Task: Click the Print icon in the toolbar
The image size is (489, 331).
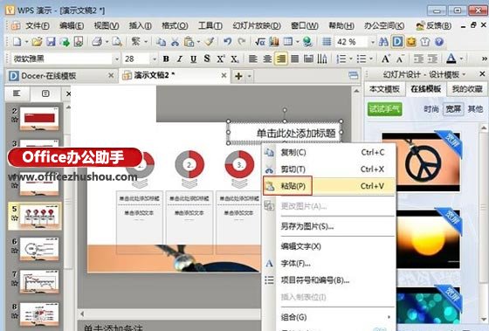Action: tap(97, 42)
